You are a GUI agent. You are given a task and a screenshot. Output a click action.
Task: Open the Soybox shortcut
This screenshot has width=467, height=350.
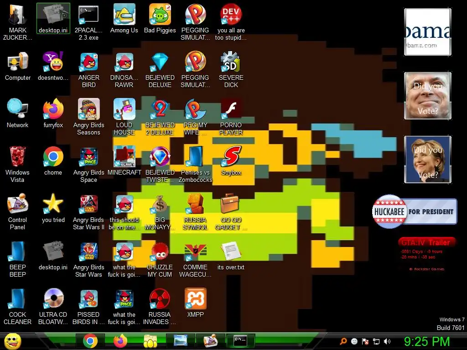[231, 161]
